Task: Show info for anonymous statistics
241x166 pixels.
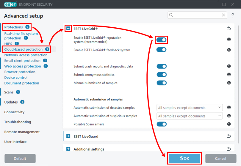Action: pos(229,74)
